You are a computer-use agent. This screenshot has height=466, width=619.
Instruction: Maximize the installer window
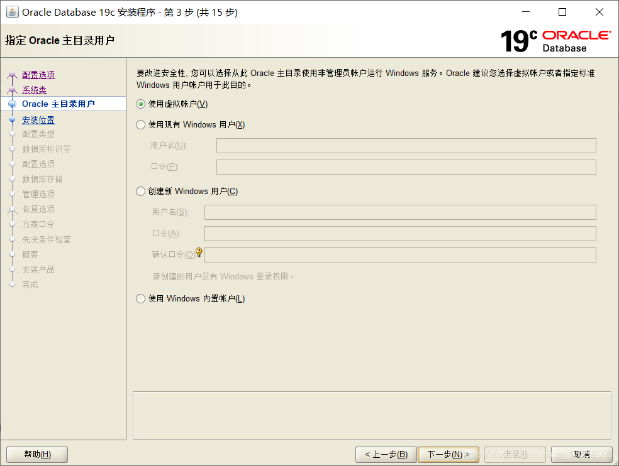[562, 12]
